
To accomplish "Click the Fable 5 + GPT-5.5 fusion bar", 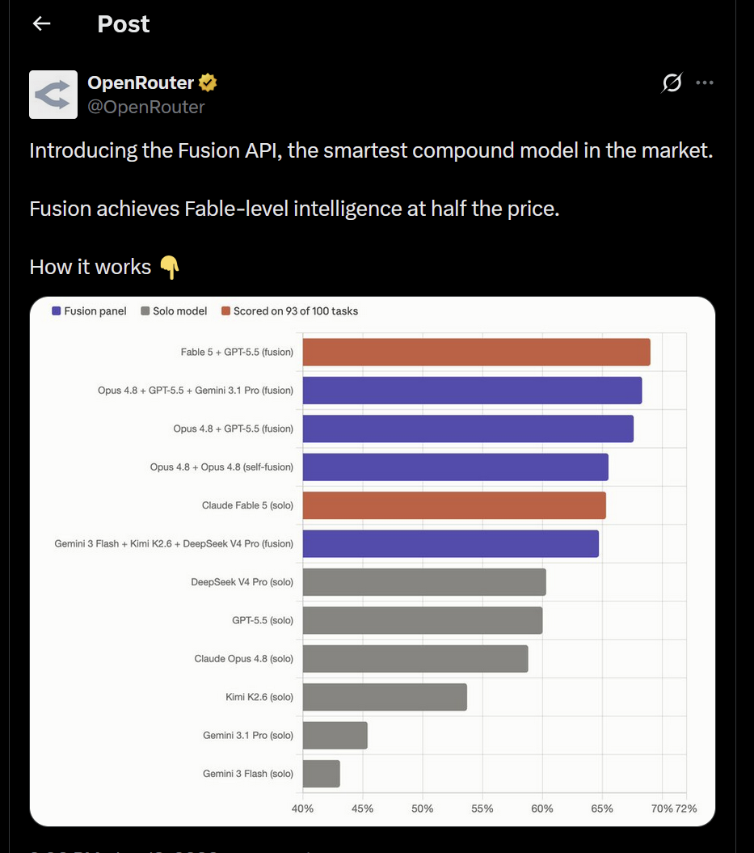I will click(x=476, y=352).
